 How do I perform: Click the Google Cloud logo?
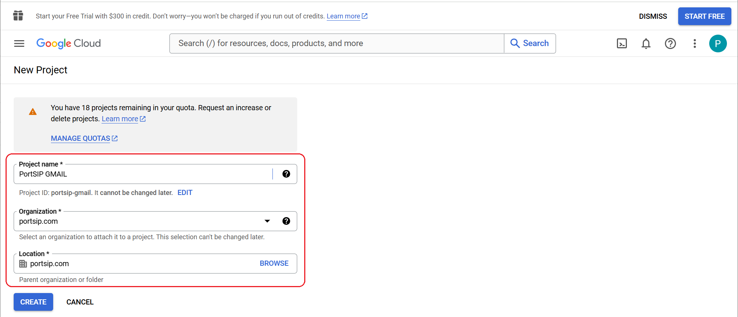[69, 43]
